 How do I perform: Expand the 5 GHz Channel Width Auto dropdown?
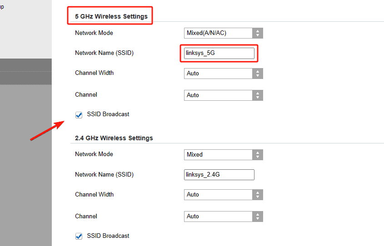[x=223, y=74]
